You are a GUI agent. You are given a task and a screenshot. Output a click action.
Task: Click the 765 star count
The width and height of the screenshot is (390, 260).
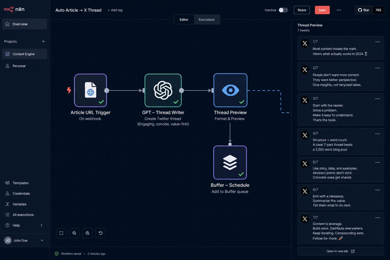pos(378,10)
